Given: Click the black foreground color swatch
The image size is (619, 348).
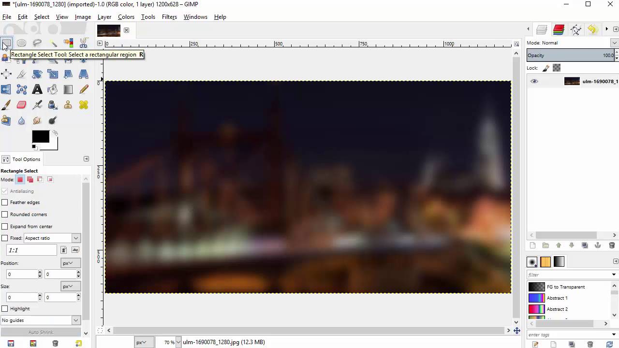Looking at the screenshot, I should (41, 137).
